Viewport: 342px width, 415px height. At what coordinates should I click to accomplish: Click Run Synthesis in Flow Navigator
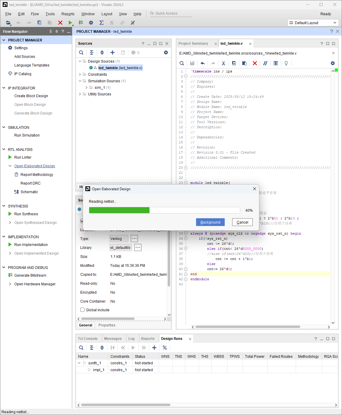tap(26, 214)
